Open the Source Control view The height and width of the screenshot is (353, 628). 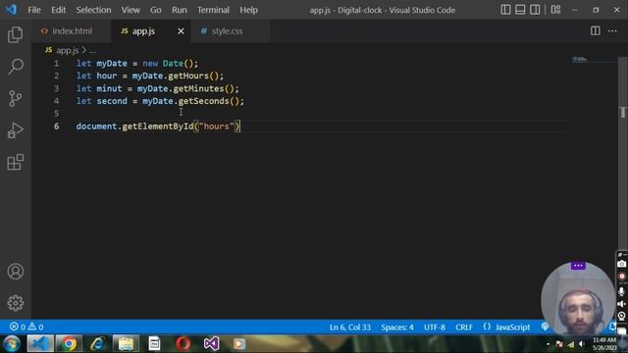click(16, 98)
